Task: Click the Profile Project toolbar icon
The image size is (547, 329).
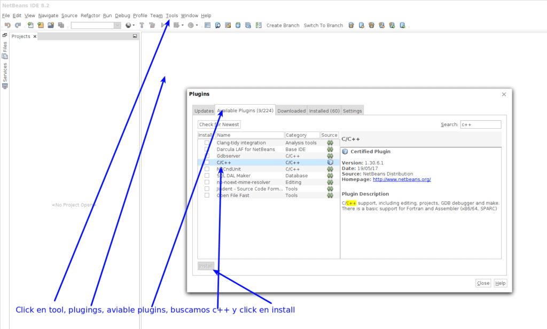Action: (191, 25)
